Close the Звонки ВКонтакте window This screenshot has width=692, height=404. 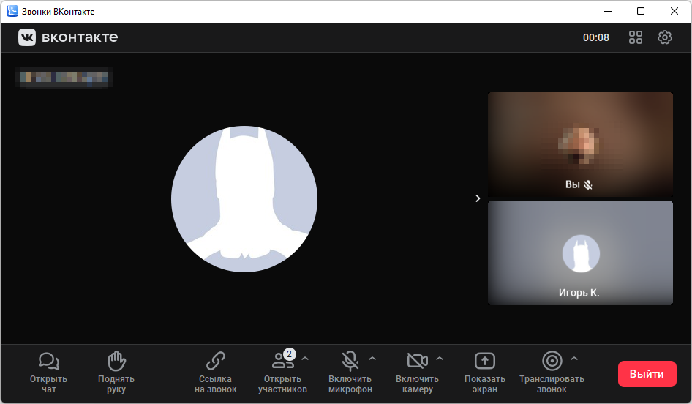(674, 12)
